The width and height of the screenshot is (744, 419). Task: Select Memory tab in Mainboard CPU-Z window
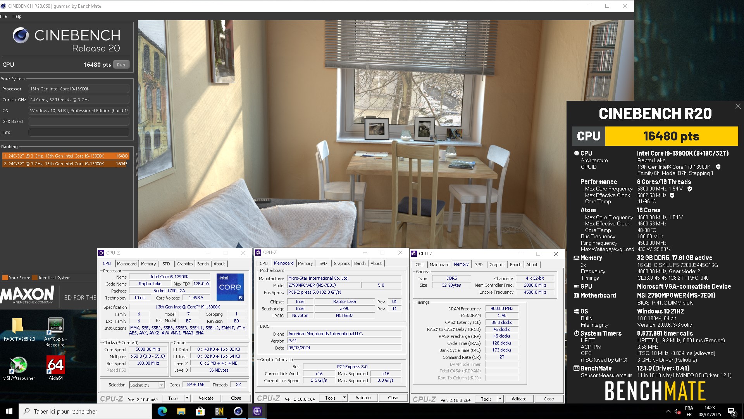[x=305, y=263]
